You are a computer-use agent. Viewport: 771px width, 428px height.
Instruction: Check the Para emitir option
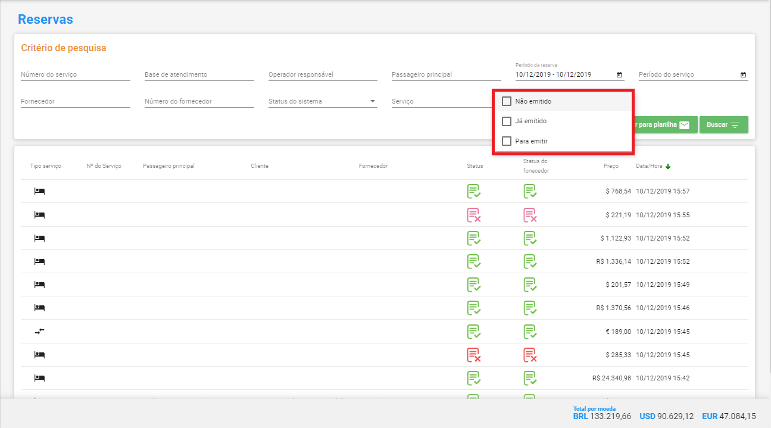507,141
